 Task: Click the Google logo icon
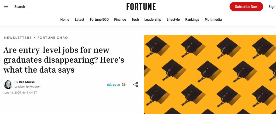124,84
